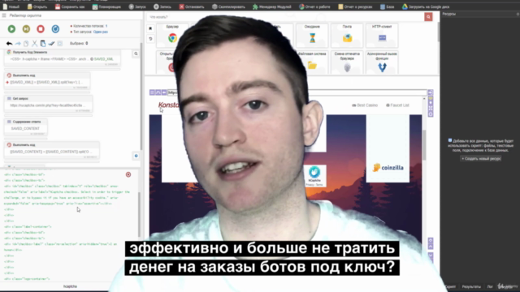The image size is (520, 292).
Task: Click the yellow step-next button
Action: pyautogui.click(x=26, y=29)
